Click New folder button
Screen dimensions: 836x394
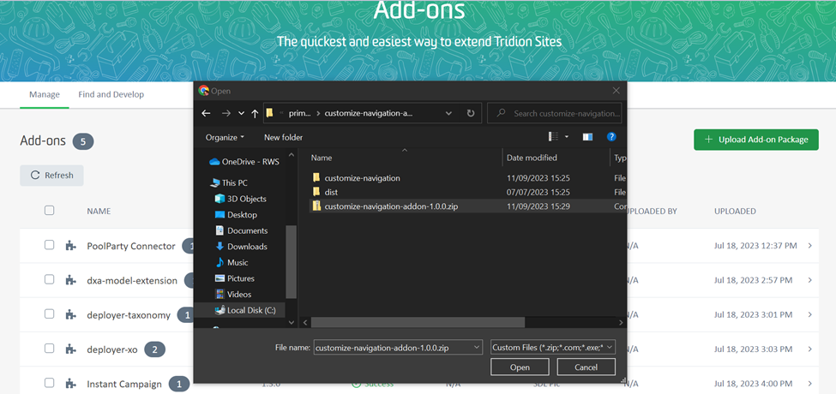click(x=283, y=137)
